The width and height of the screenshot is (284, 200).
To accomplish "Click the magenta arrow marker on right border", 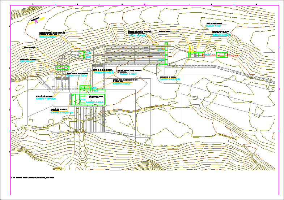I will 280,89.
